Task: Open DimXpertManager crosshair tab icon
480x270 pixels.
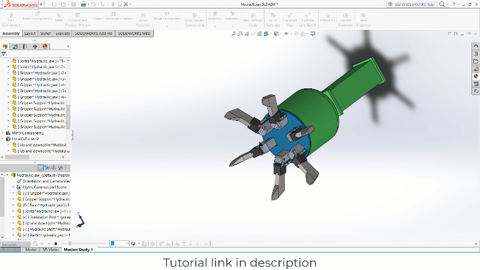Action: point(35,47)
